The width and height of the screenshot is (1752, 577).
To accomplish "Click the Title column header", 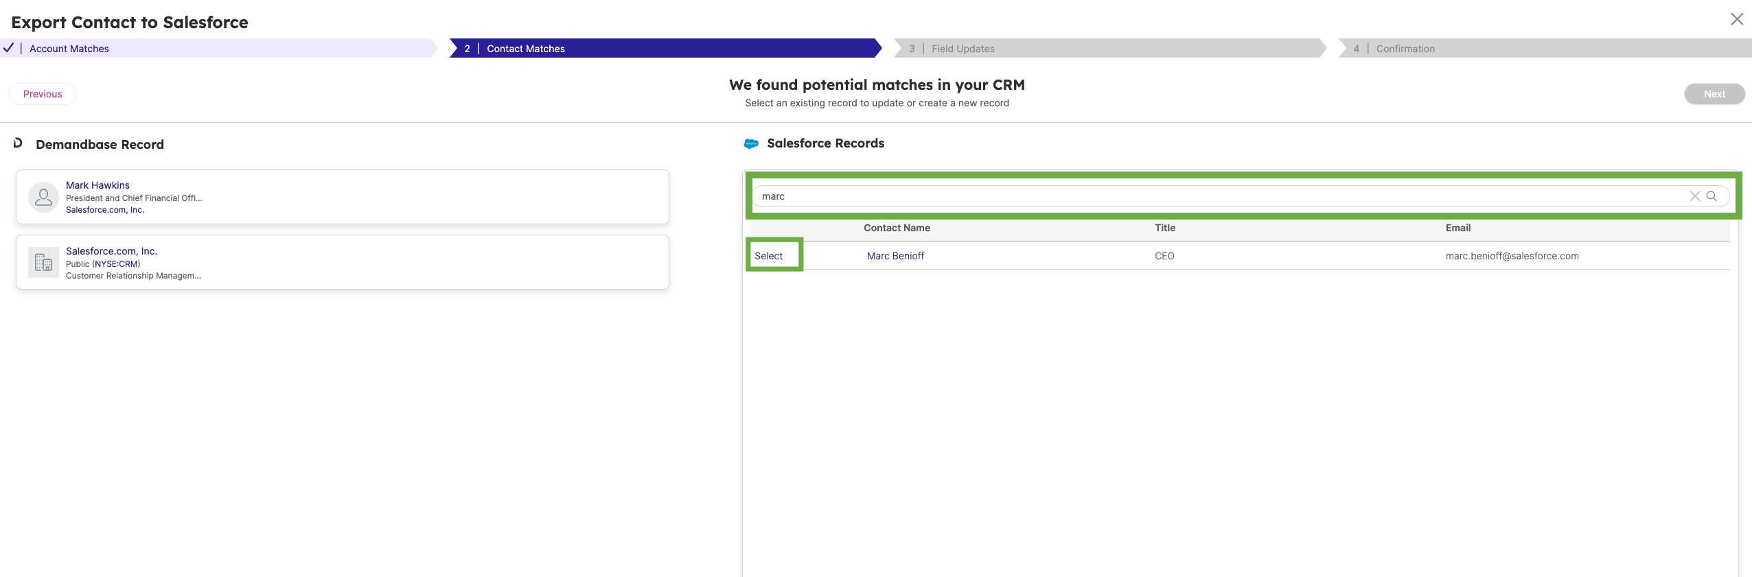I will (1165, 228).
